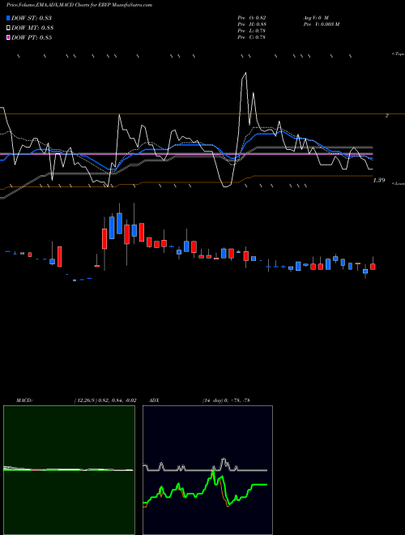Click inside the dark blue ADX chart panel

207,470
